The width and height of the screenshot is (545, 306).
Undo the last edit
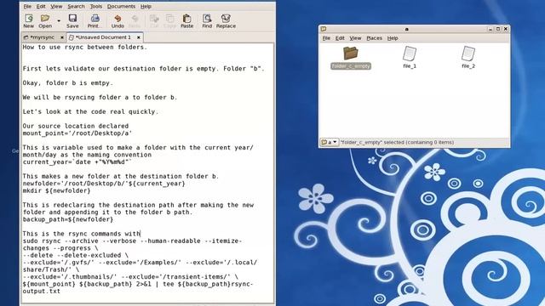118,20
